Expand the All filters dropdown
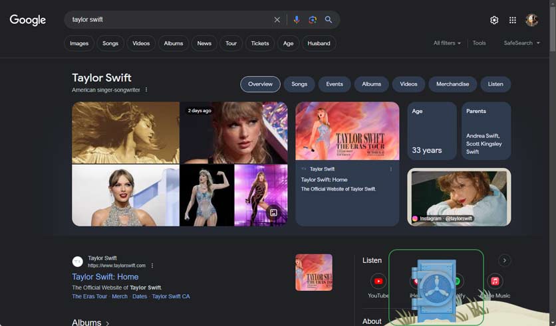 tap(447, 43)
